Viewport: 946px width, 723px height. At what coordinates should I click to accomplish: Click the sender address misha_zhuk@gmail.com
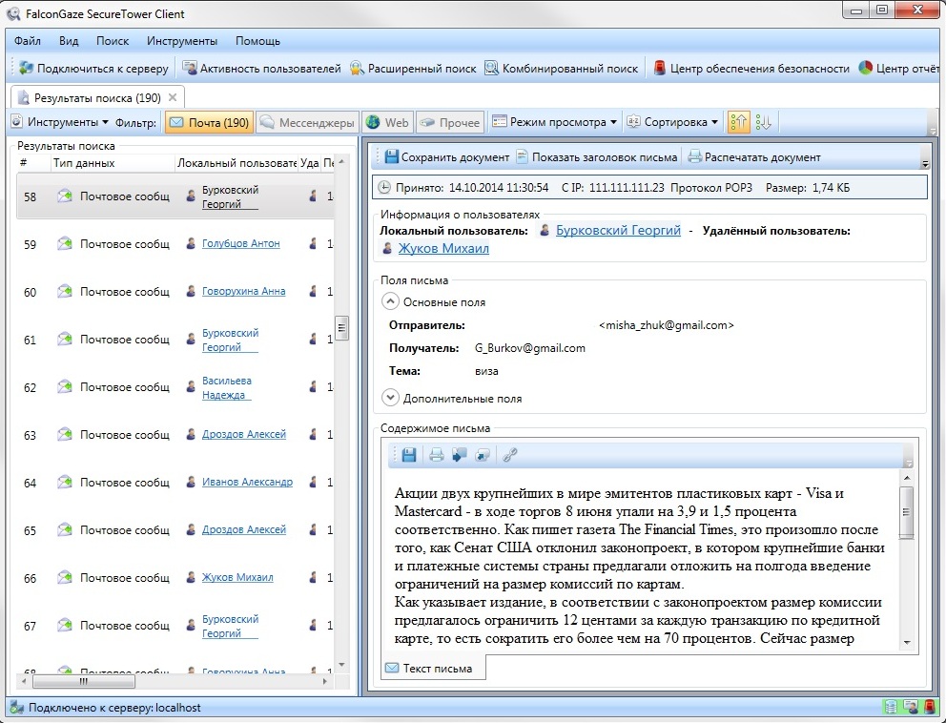click(x=666, y=325)
